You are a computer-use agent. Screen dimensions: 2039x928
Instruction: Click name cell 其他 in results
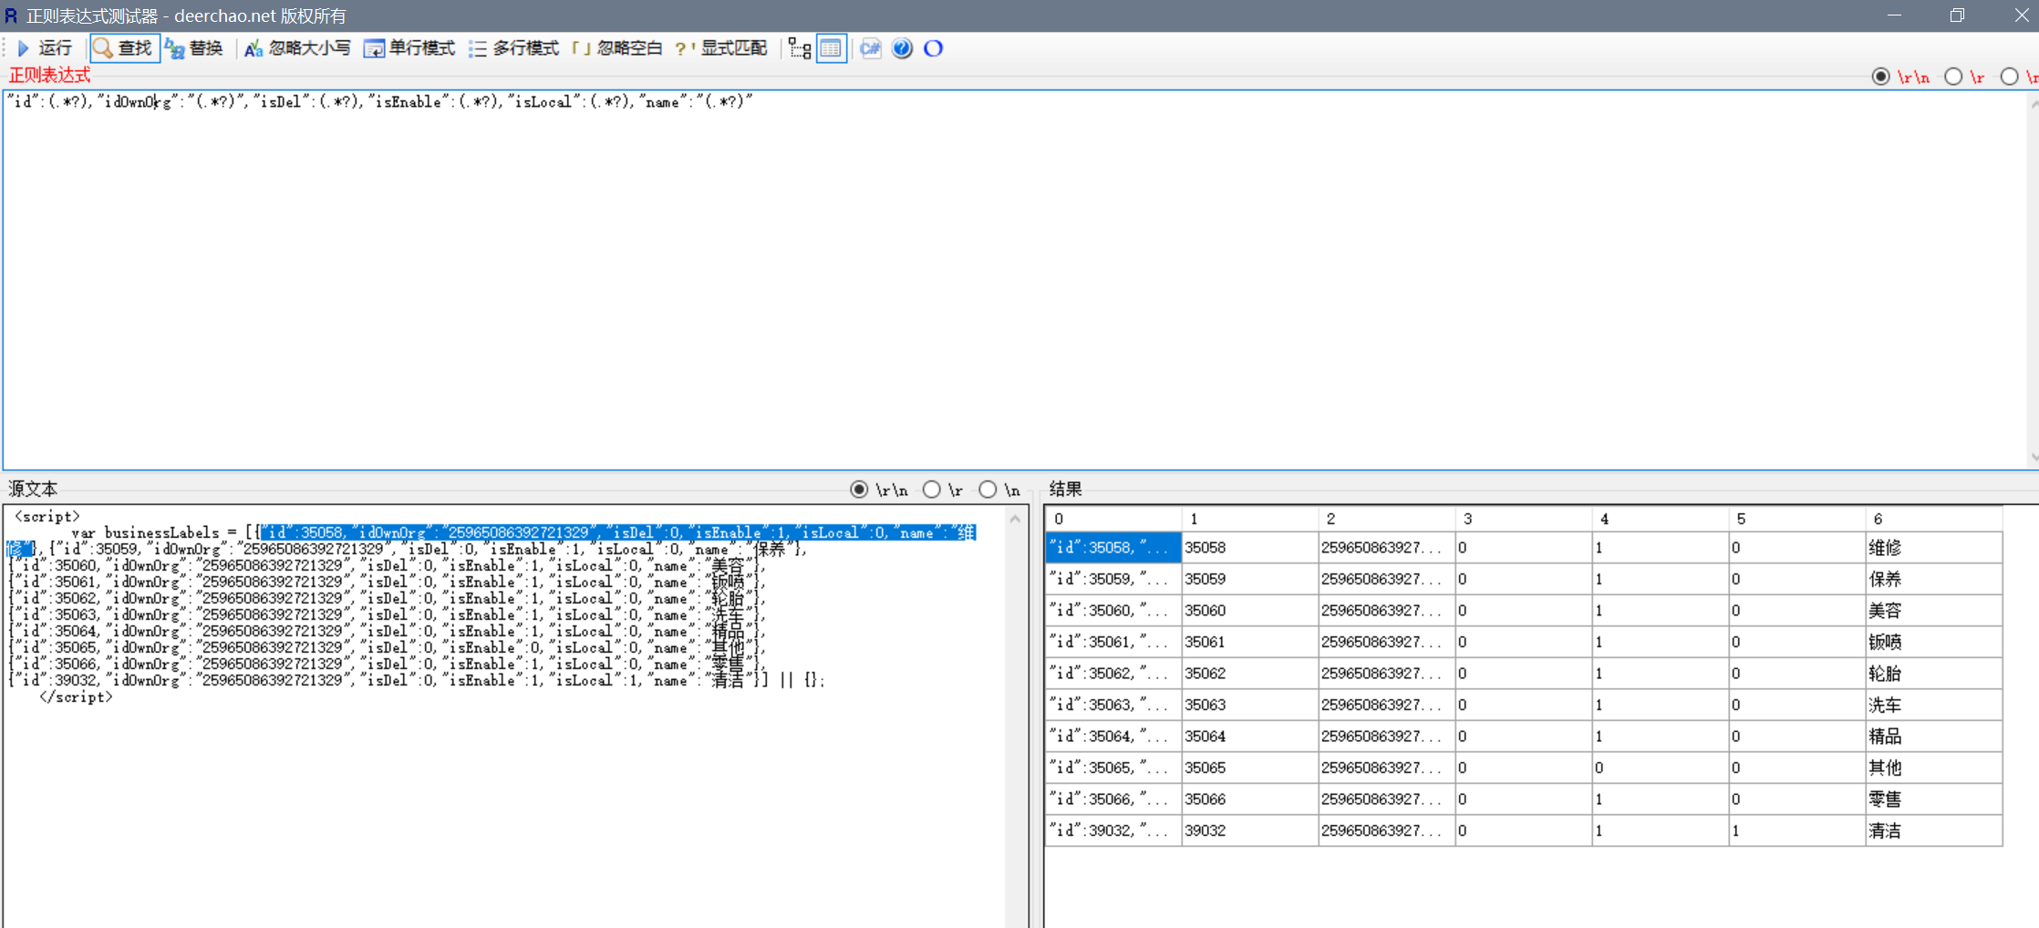point(1933,768)
